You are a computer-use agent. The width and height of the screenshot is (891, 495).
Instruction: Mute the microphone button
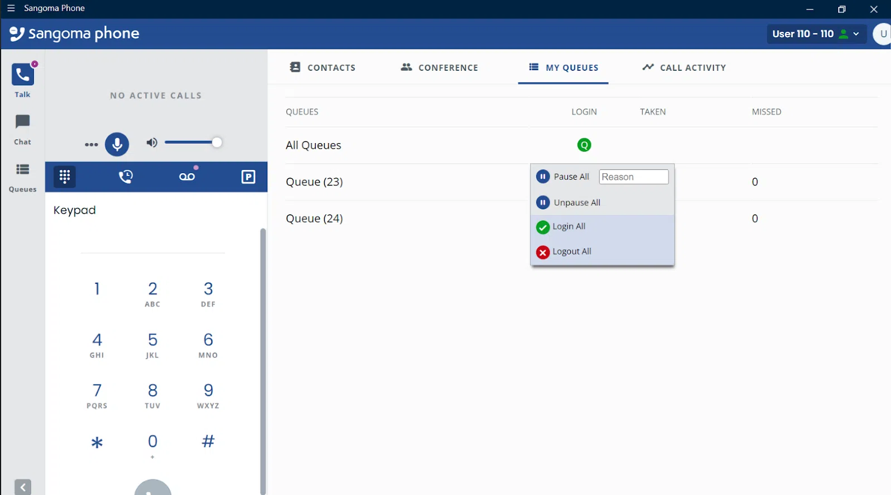117,144
